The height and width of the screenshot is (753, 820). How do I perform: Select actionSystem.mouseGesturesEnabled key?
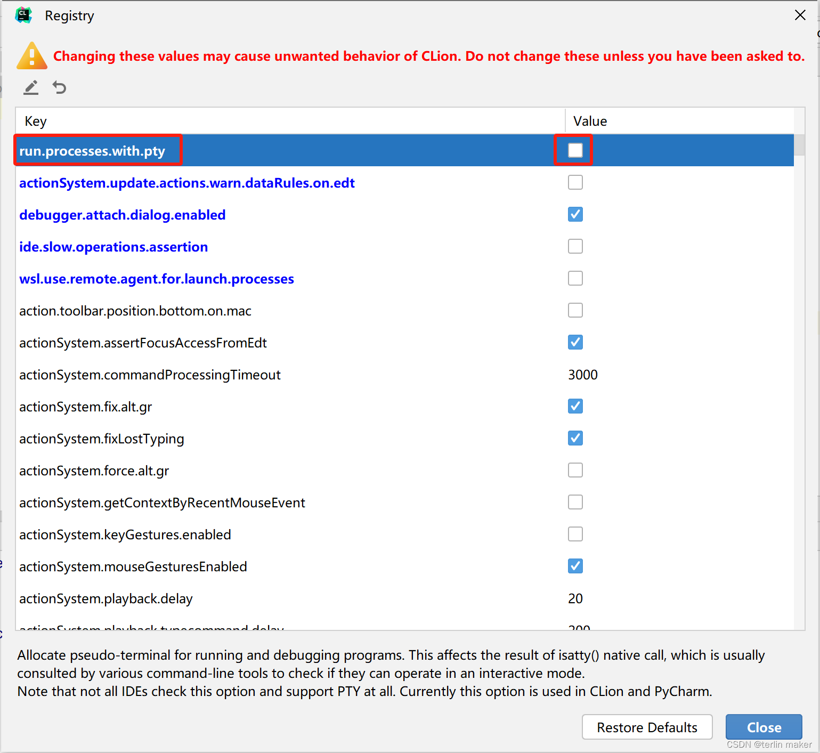(133, 566)
